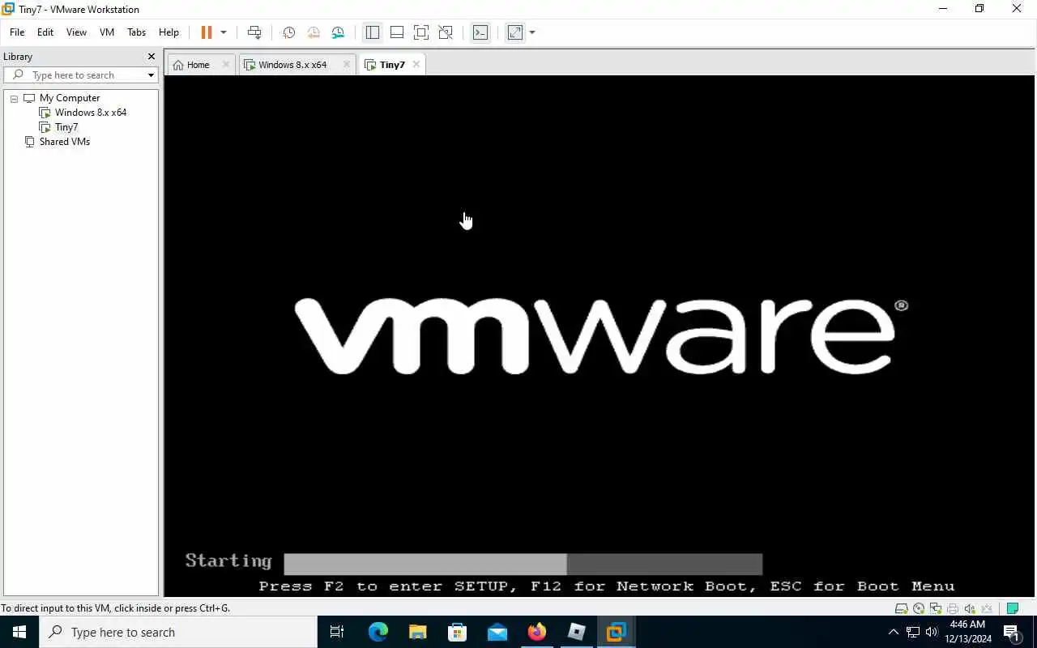This screenshot has height=648, width=1037.
Task: Click the volume tray icon
Action: (932, 632)
